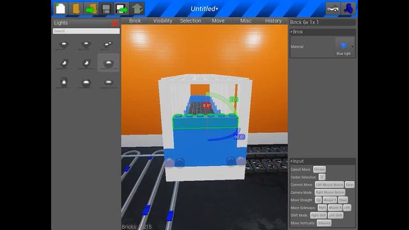Image resolution: width=409 pixels, height=230 pixels.
Task: Open the History menu
Action: point(274,20)
